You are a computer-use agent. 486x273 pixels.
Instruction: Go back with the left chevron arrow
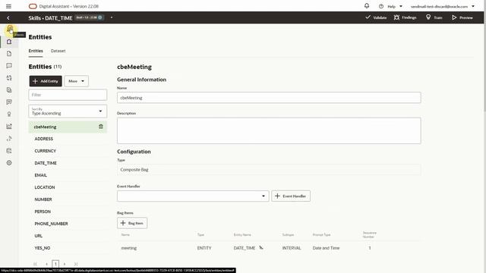pyautogui.click(x=8, y=18)
